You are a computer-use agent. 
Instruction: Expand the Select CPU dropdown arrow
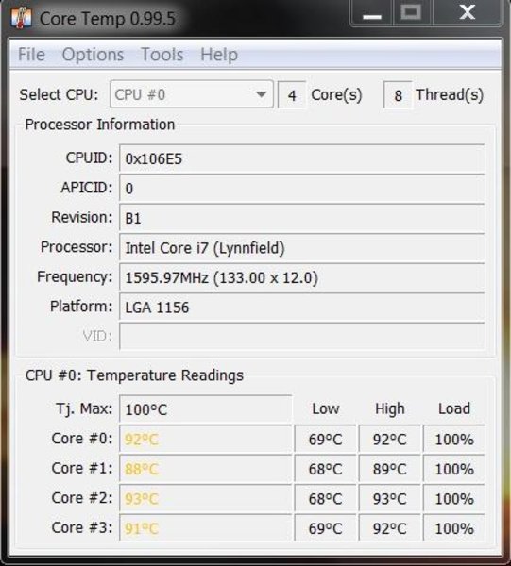(261, 94)
